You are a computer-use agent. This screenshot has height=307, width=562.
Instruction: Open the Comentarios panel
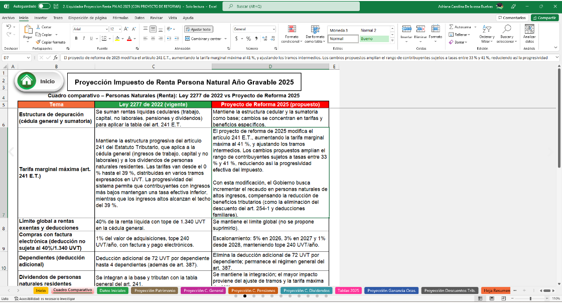[x=511, y=18]
